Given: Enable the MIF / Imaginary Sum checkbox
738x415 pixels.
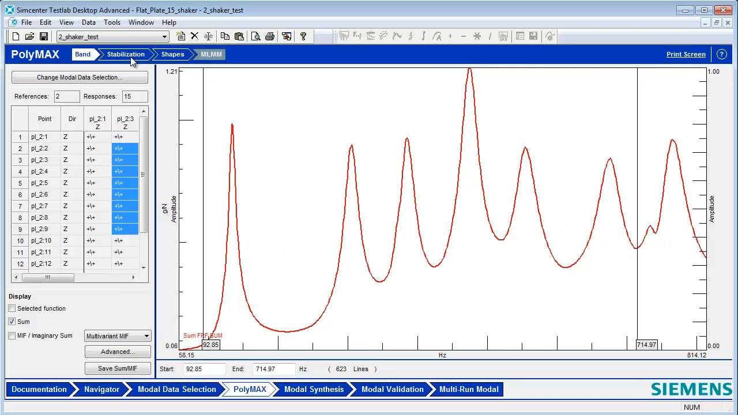Looking at the screenshot, I should tap(12, 335).
